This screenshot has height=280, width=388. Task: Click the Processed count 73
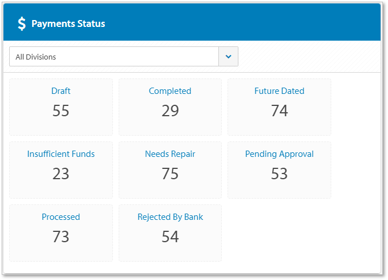pyautogui.click(x=61, y=236)
